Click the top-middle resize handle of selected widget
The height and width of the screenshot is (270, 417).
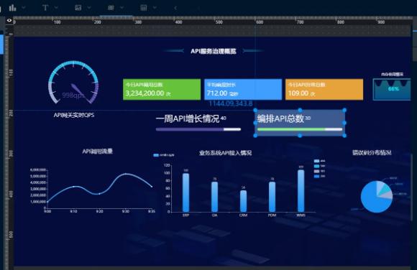[300, 110]
